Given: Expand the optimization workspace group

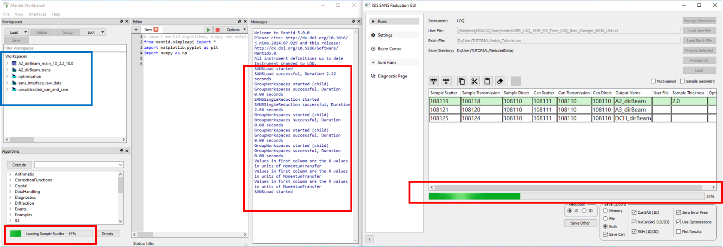Looking at the screenshot, I should point(7,76).
